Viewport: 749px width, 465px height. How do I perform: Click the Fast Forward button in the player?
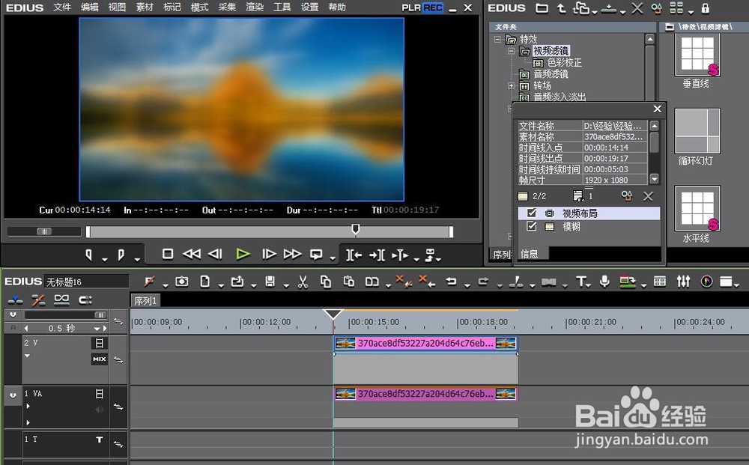(x=292, y=254)
